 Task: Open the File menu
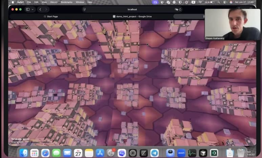29,2
